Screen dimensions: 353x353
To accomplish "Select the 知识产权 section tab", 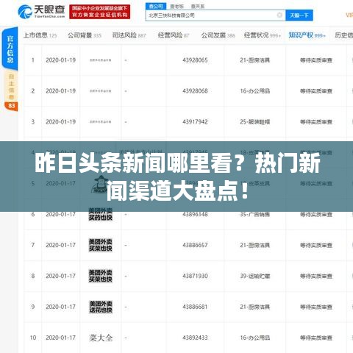I will (x=307, y=35).
